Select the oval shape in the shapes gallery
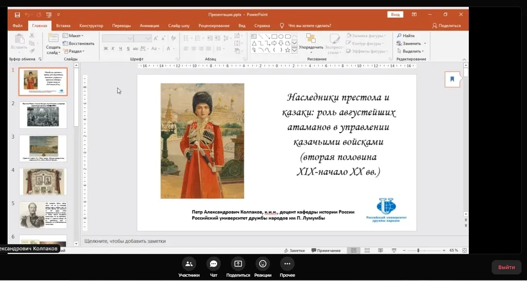This screenshot has height=281, width=527. click(281, 36)
